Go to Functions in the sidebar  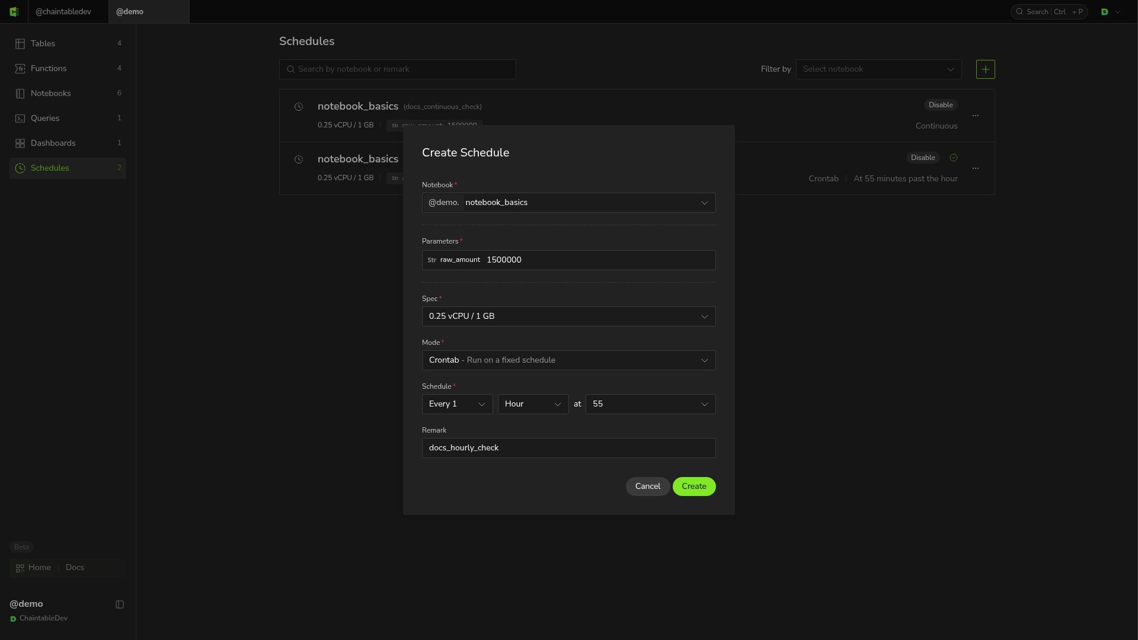click(68, 69)
